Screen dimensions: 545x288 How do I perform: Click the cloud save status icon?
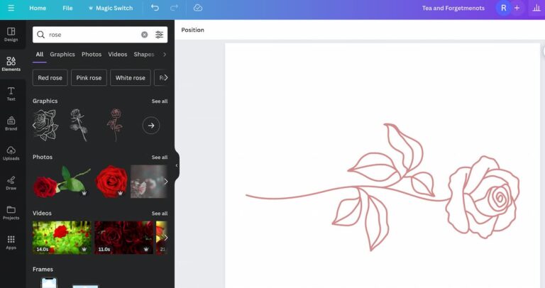(x=198, y=8)
